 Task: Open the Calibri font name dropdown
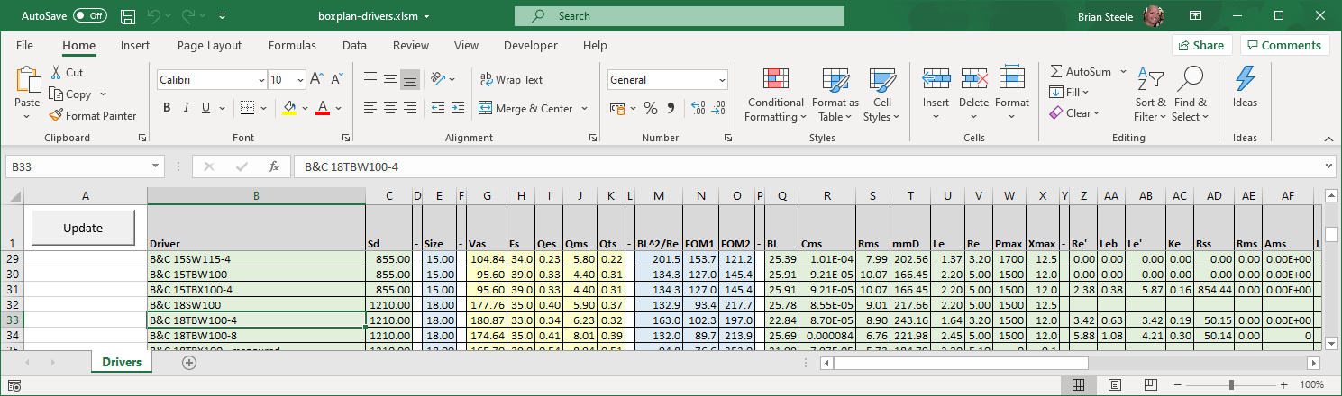tap(260, 80)
